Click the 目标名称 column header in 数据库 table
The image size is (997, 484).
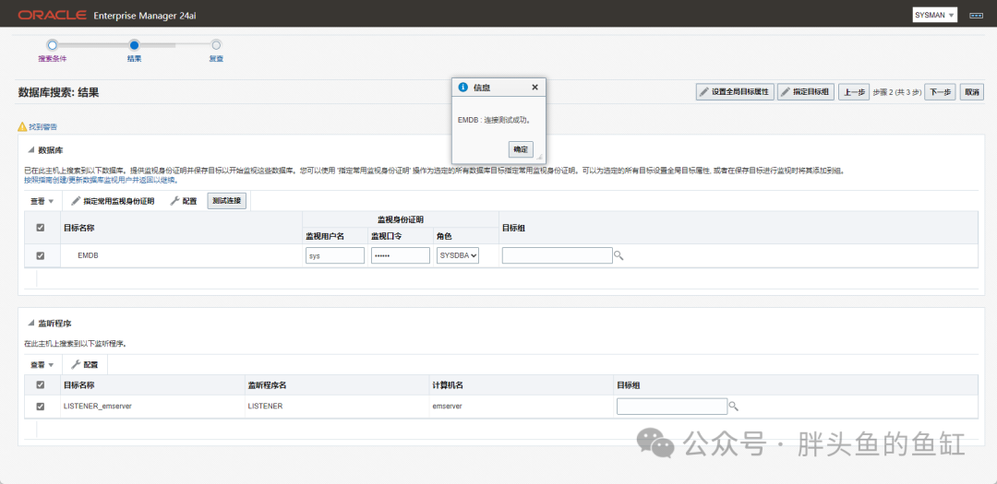[x=79, y=228]
